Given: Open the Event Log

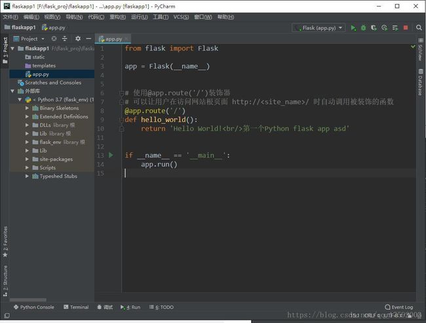Looking at the screenshot, I should point(399,307).
